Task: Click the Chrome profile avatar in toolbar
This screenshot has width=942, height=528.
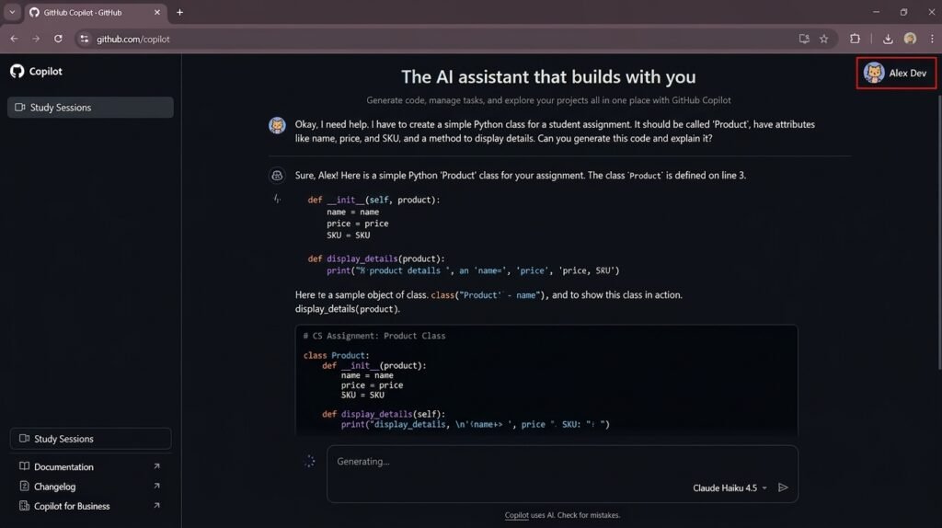Action: 910,39
